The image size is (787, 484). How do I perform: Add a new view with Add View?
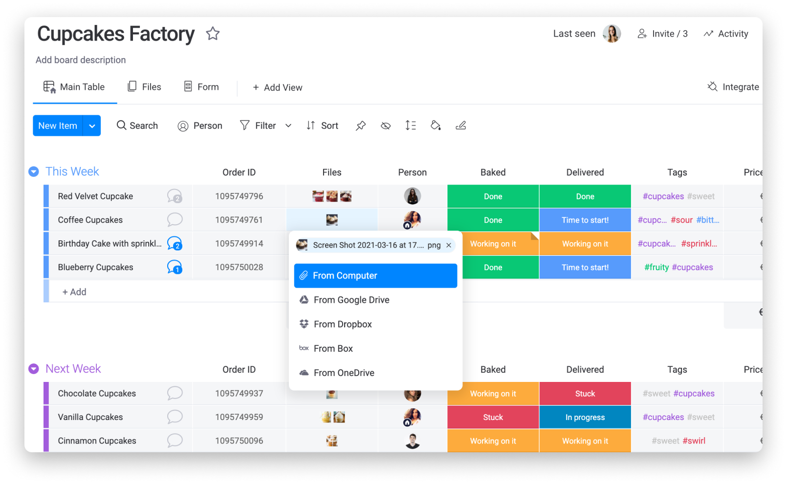[x=277, y=87]
